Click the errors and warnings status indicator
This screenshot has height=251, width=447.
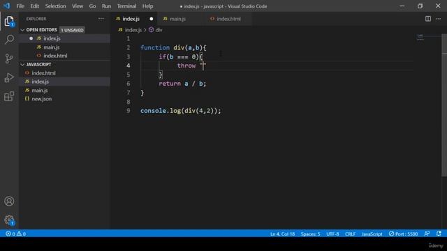pos(15,234)
